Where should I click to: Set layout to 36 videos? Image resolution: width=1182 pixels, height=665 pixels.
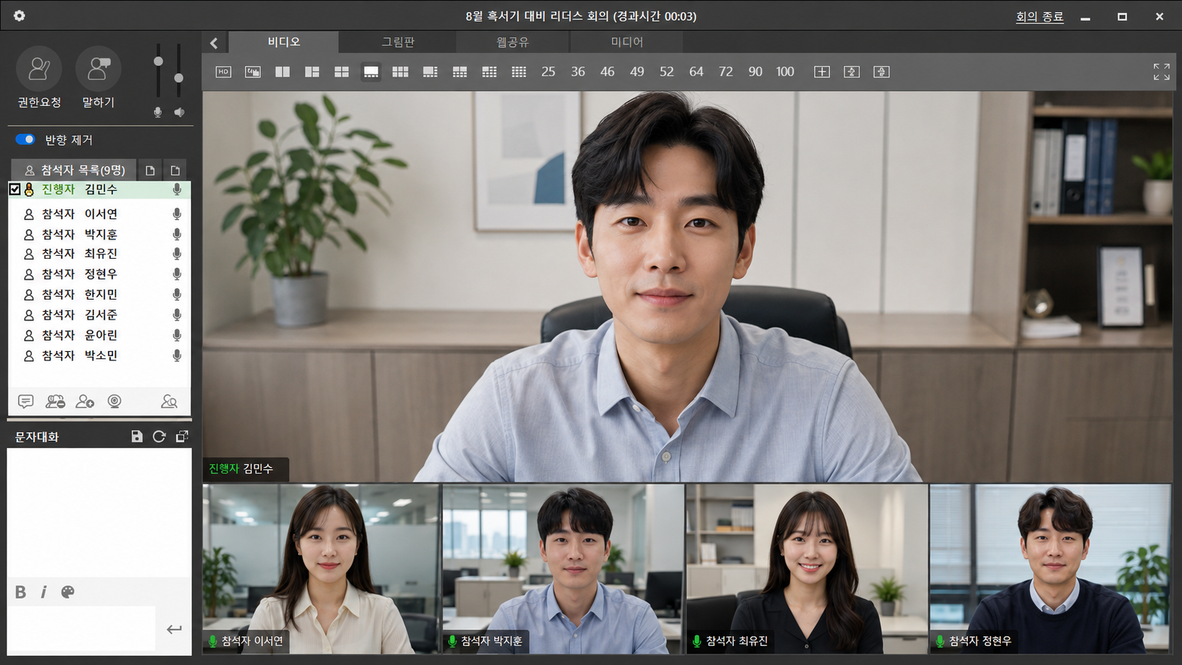pos(578,72)
